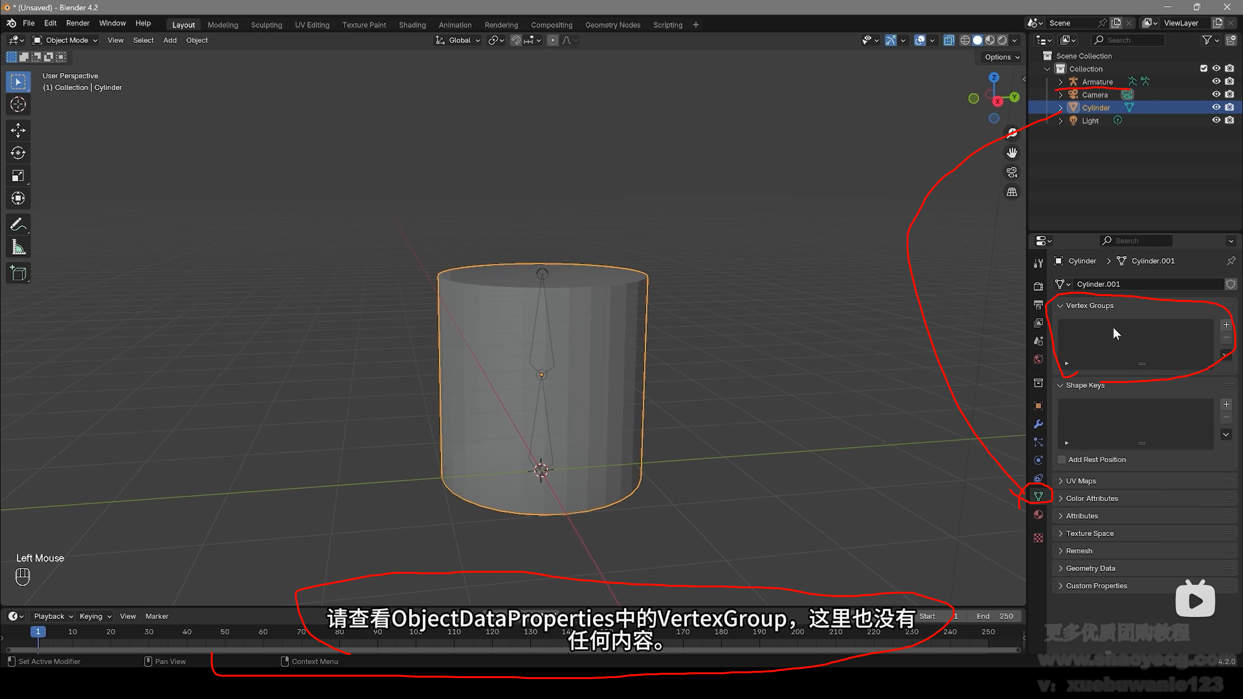Disable Armature in renders camera icon
The height and width of the screenshot is (699, 1243).
pos(1229,82)
